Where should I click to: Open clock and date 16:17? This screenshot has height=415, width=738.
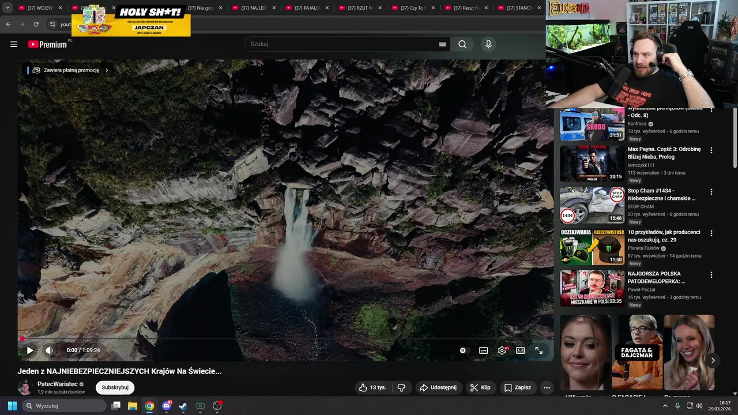pyautogui.click(x=721, y=406)
